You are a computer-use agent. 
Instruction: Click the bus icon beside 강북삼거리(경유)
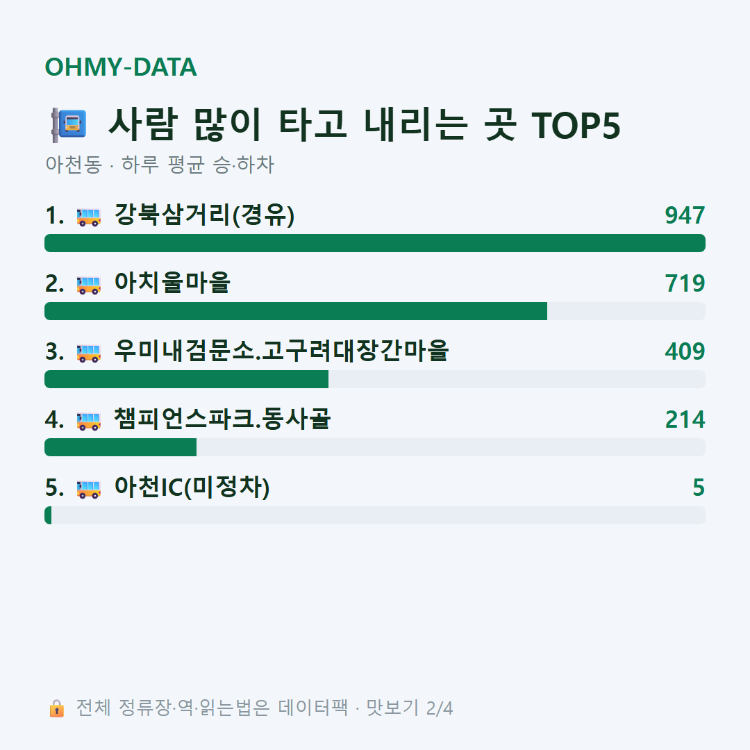(88, 217)
